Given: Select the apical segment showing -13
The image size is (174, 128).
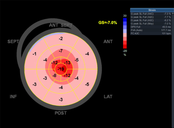Looking at the screenshot, I should point(67,63).
